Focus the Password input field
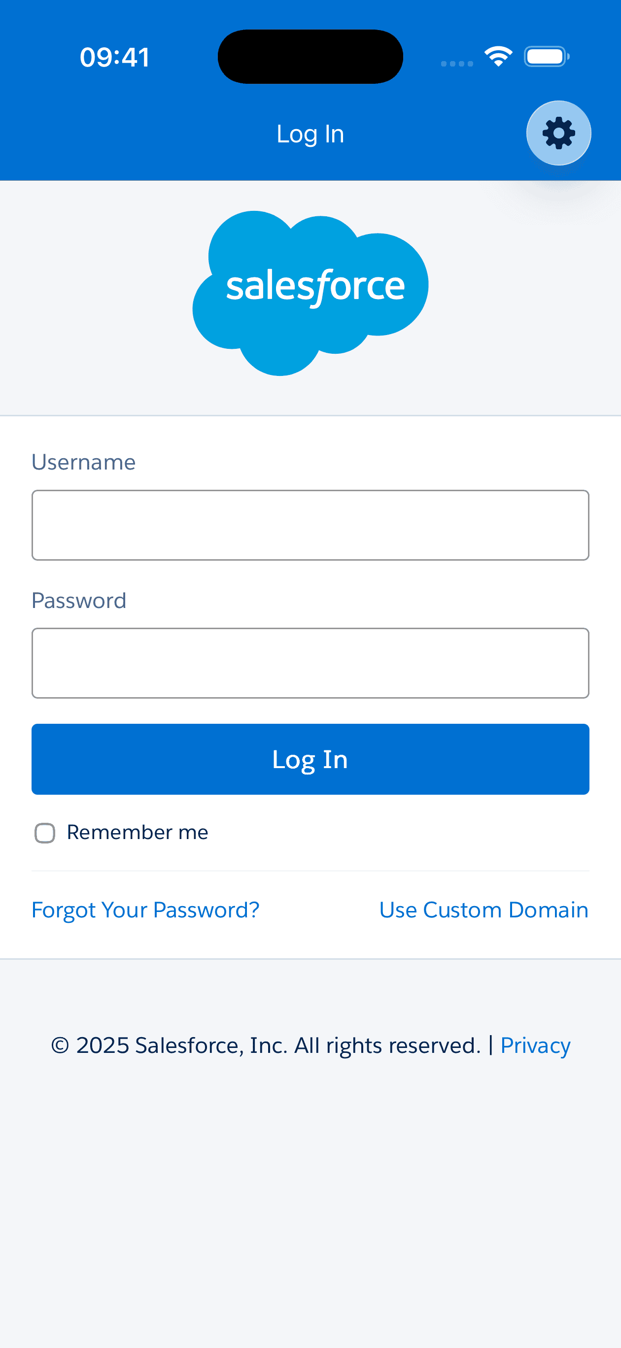Image resolution: width=621 pixels, height=1348 pixels. point(310,663)
